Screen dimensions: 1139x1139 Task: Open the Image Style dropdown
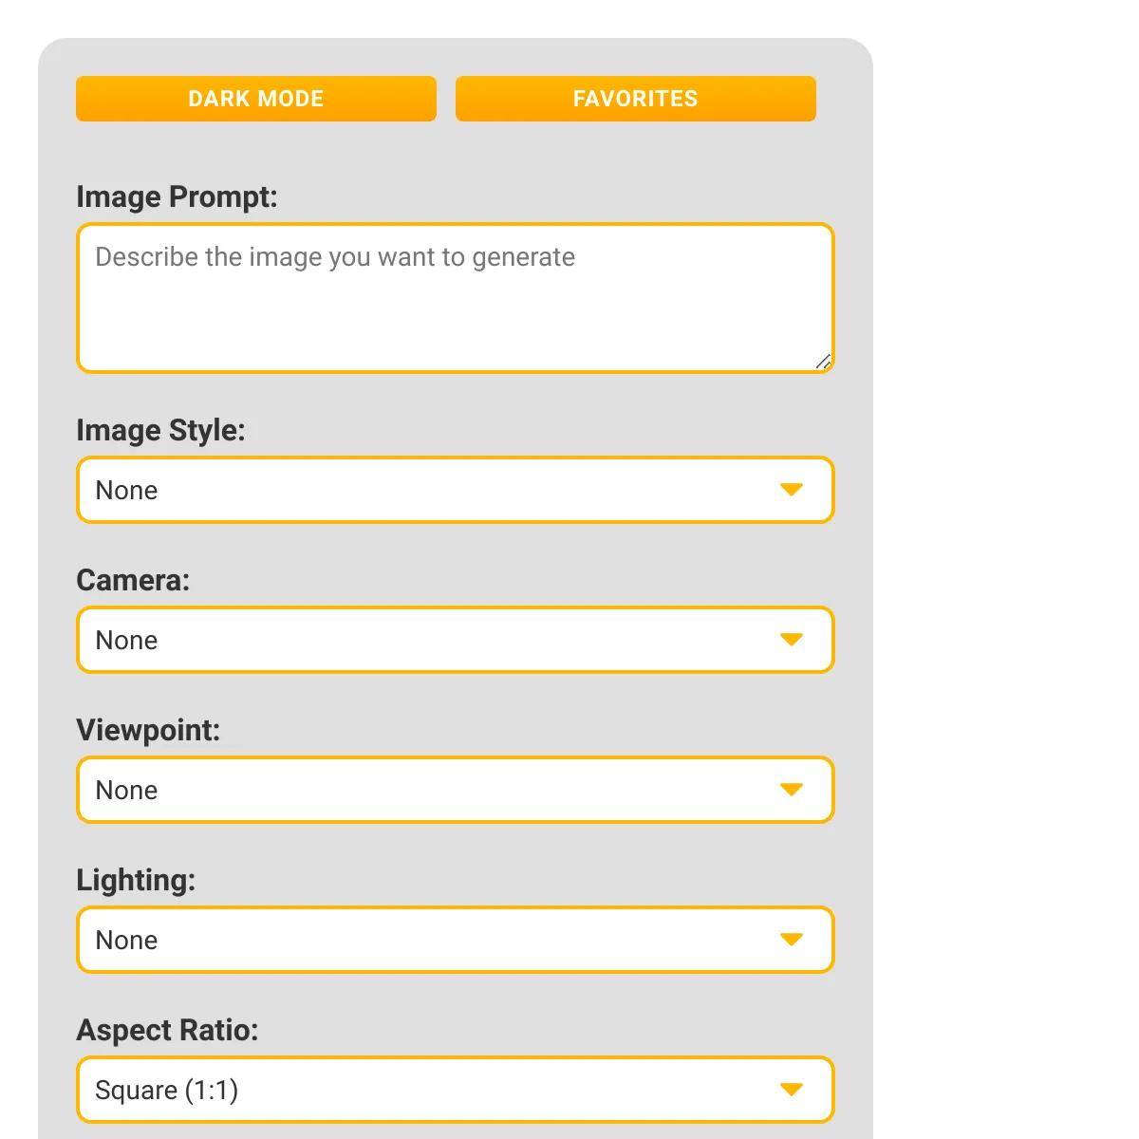pyautogui.click(x=456, y=490)
